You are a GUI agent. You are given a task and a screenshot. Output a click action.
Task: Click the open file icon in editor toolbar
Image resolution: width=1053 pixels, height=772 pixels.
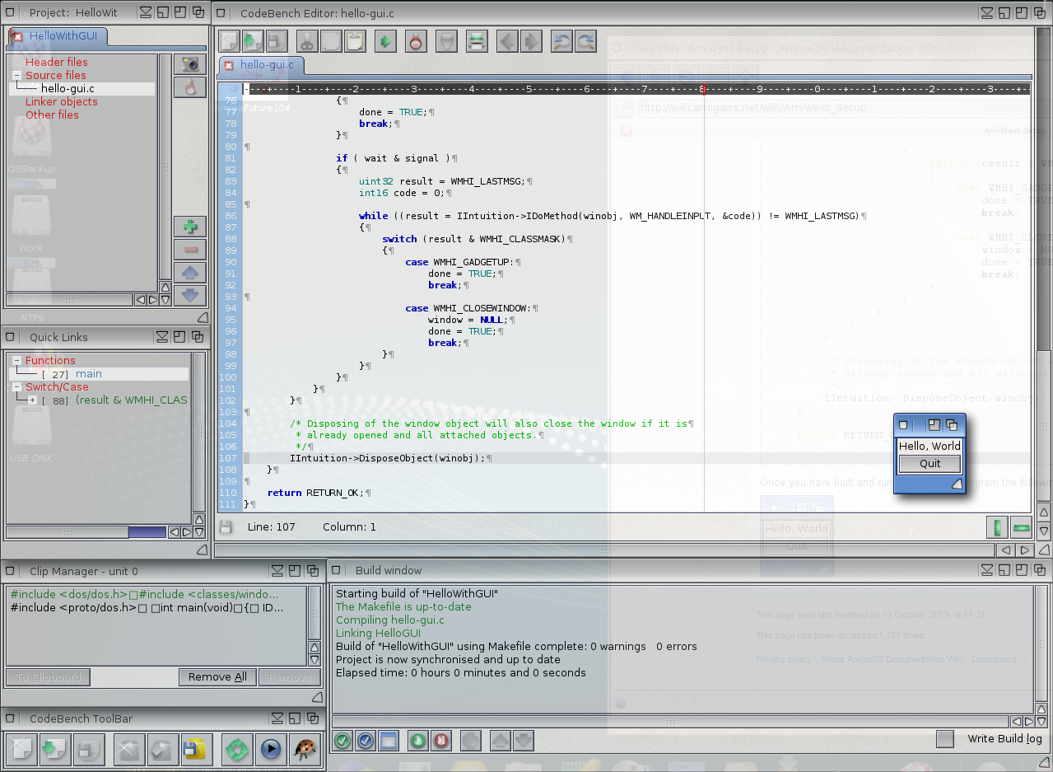253,40
